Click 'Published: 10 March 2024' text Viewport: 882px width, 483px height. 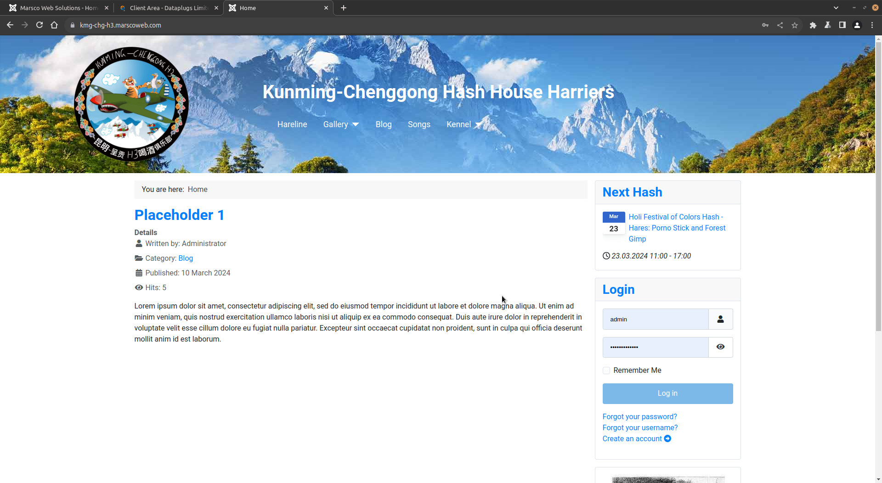coord(188,273)
